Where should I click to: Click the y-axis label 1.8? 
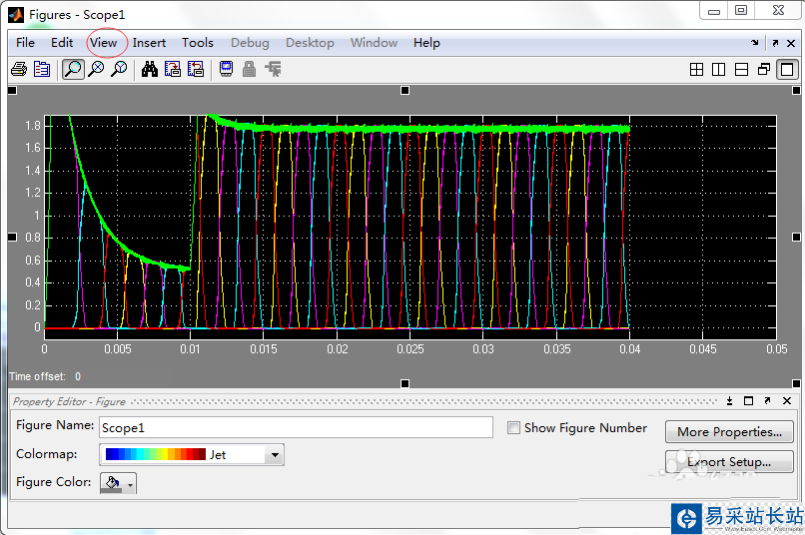click(33, 126)
